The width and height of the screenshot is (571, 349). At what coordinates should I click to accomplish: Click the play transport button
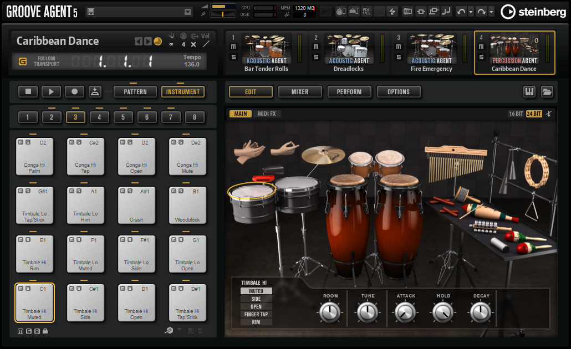tap(52, 92)
